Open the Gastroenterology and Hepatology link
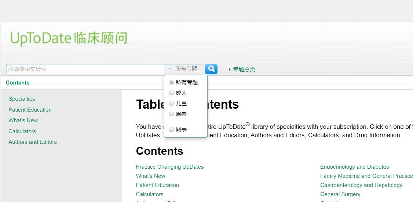 (361, 185)
